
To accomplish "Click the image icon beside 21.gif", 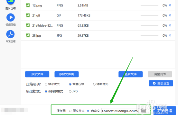I will pyautogui.click(x=28, y=15).
